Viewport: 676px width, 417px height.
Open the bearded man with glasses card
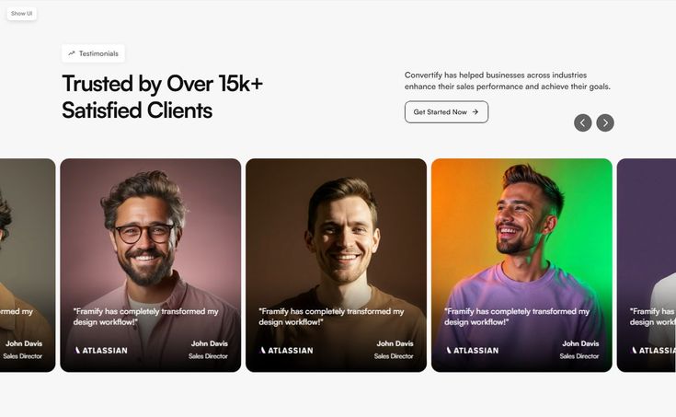point(151,265)
